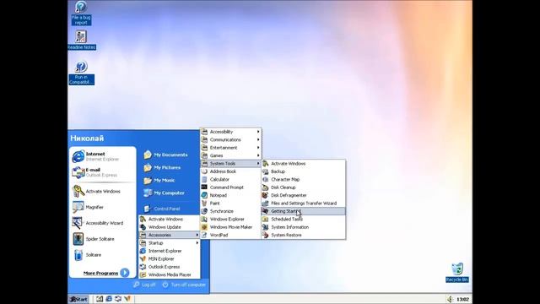This screenshot has height=304, width=540.
Task: Click the Николай user name header
Action: (x=87, y=138)
